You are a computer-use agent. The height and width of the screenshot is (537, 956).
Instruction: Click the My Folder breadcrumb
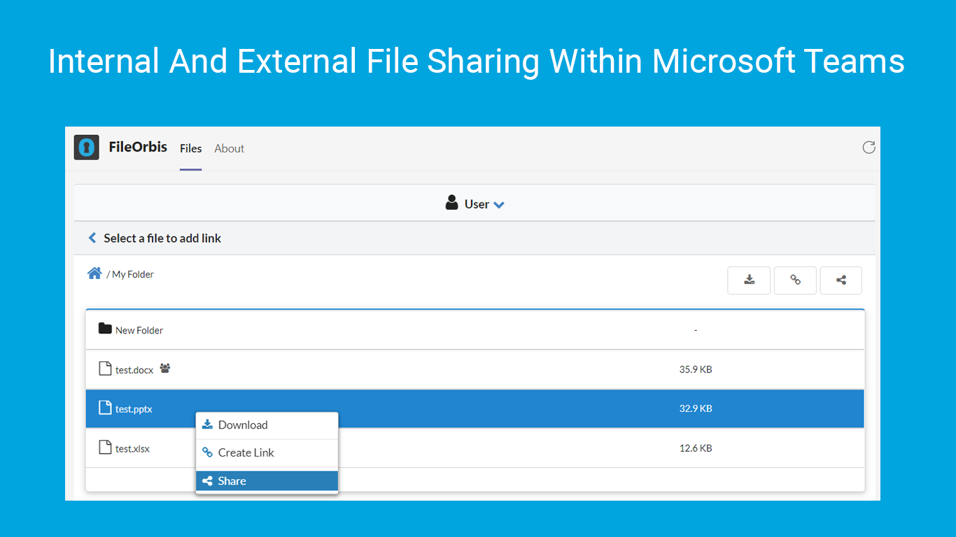[x=133, y=274]
